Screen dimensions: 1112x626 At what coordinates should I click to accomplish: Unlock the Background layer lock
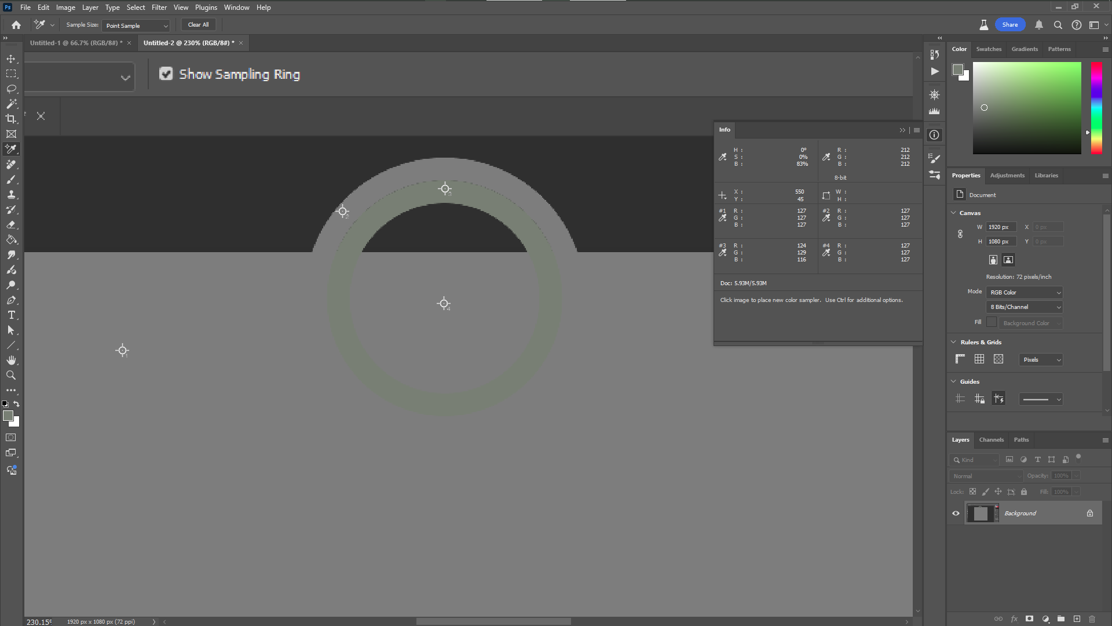point(1089,513)
